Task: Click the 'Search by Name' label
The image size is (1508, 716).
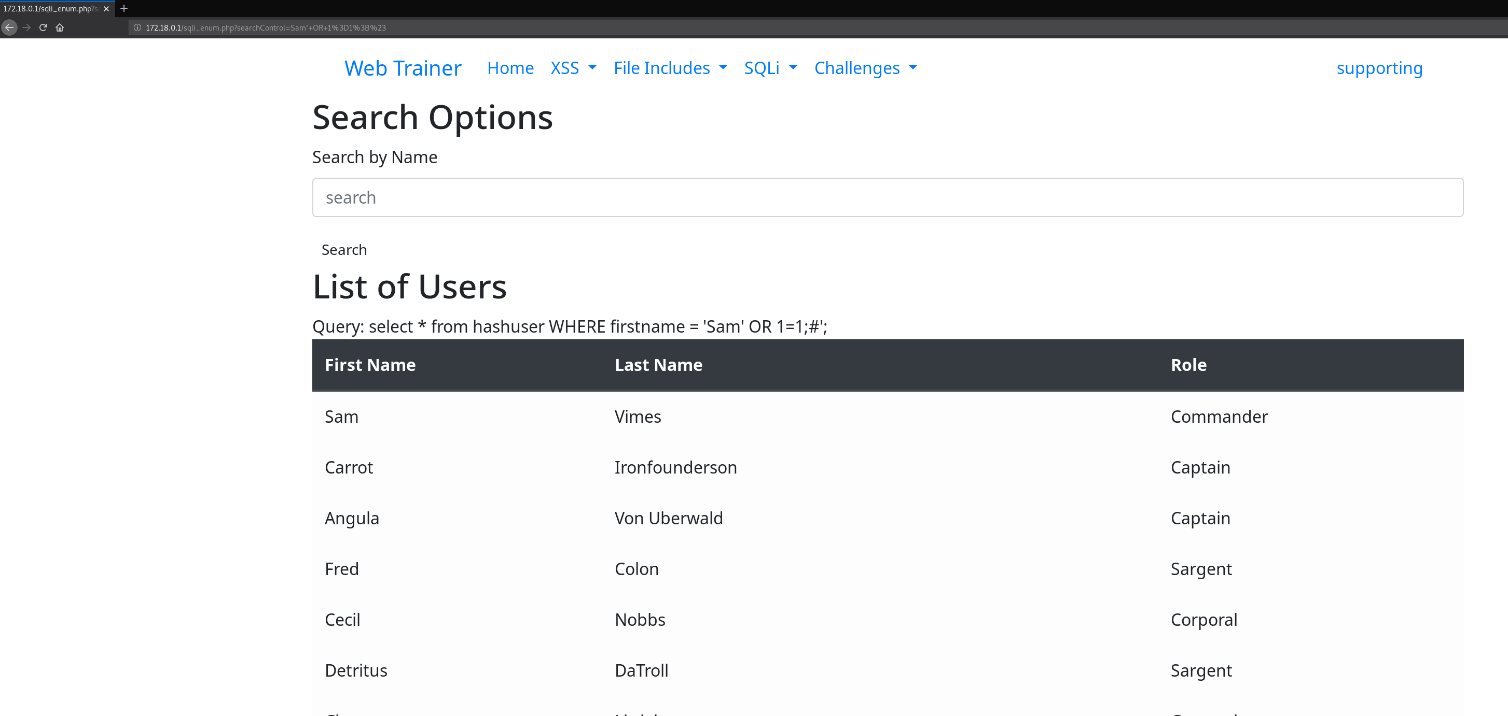Action: point(375,157)
